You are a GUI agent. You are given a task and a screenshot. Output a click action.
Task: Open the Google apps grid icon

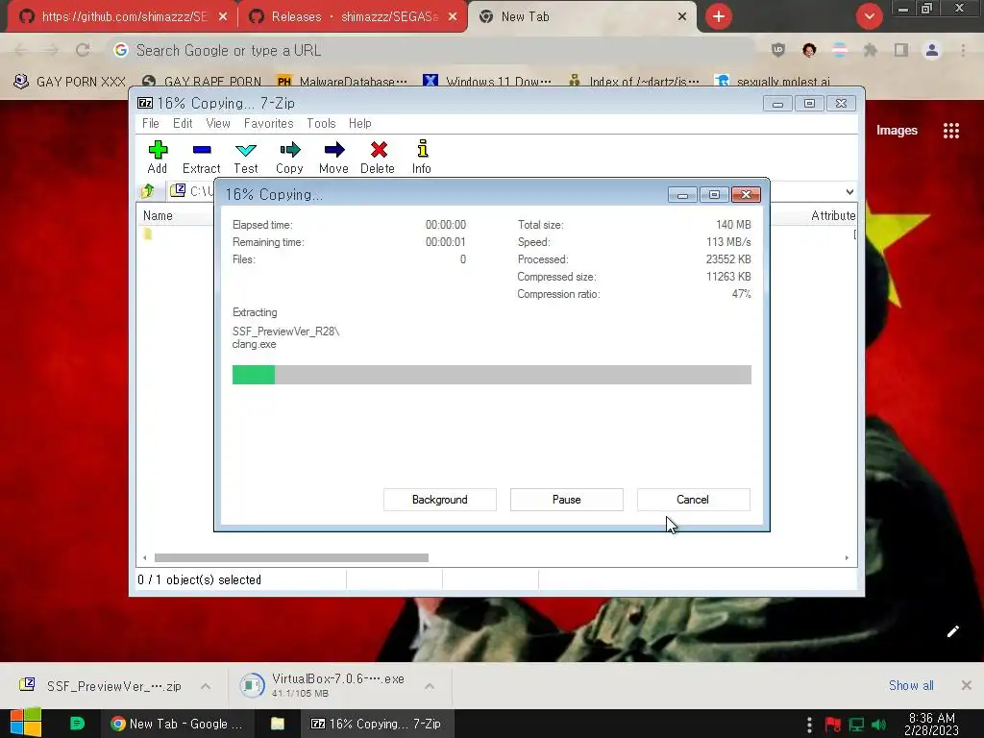tap(951, 131)
